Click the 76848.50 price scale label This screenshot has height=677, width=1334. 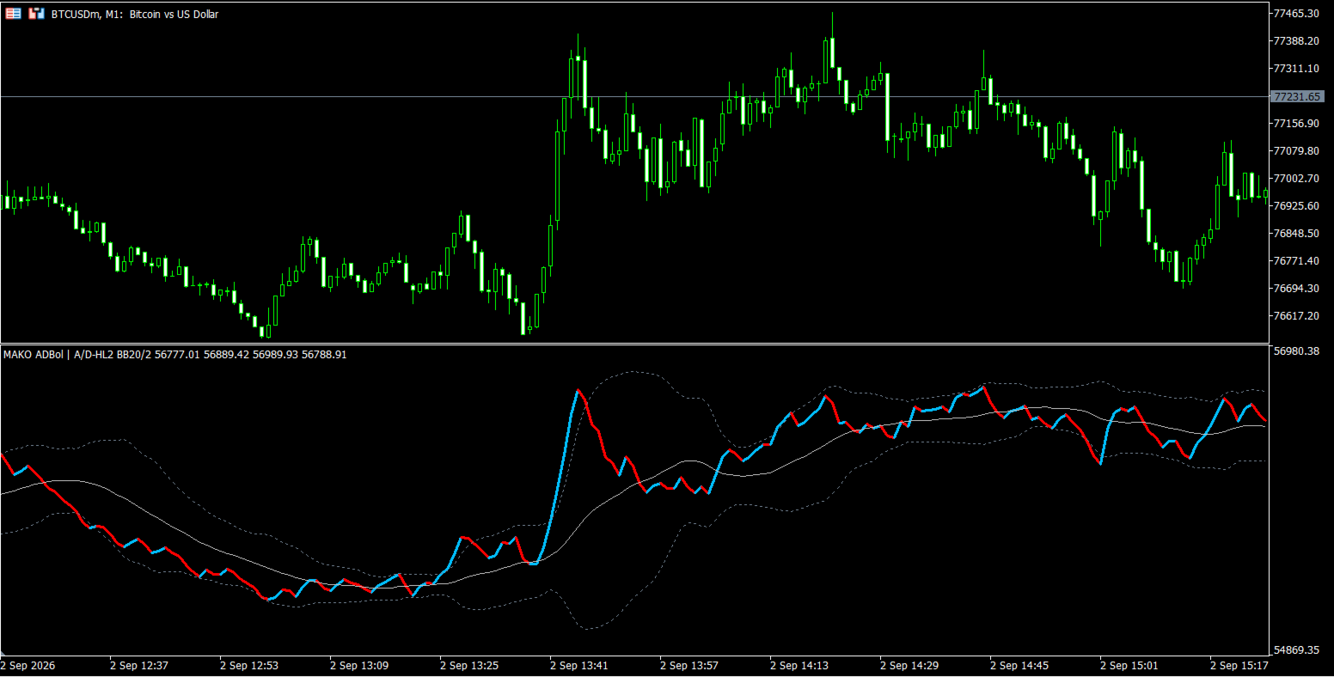1298,234
